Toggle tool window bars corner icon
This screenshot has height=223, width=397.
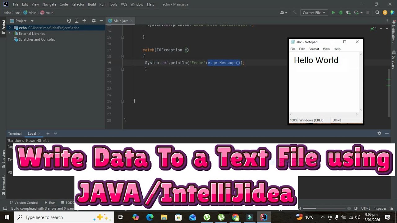5,208
